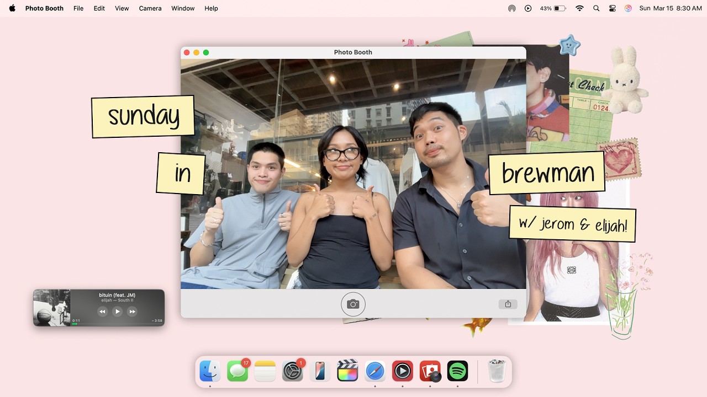Open the Wi-Fi status menu
This screenshot has height=397, width=707.
(579, 8)
